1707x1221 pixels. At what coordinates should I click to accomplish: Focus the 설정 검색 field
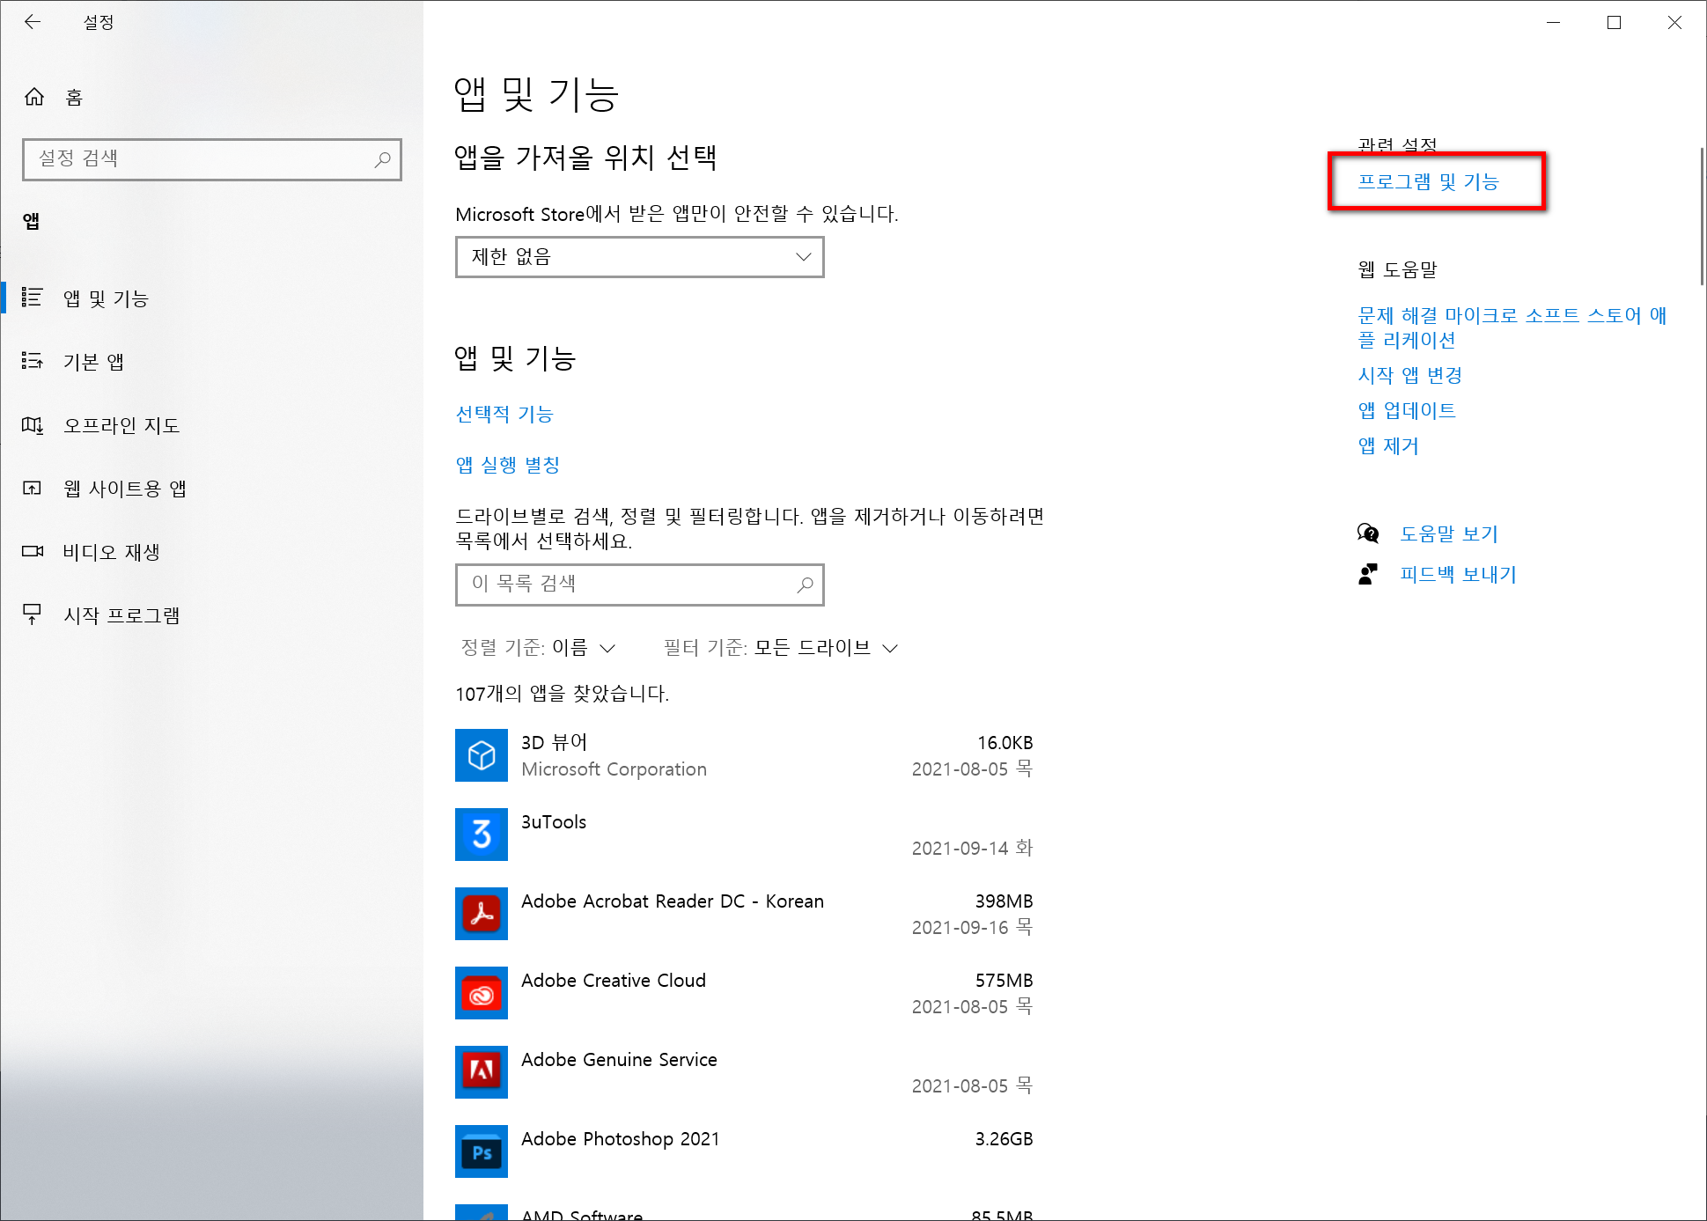[212, 159]
